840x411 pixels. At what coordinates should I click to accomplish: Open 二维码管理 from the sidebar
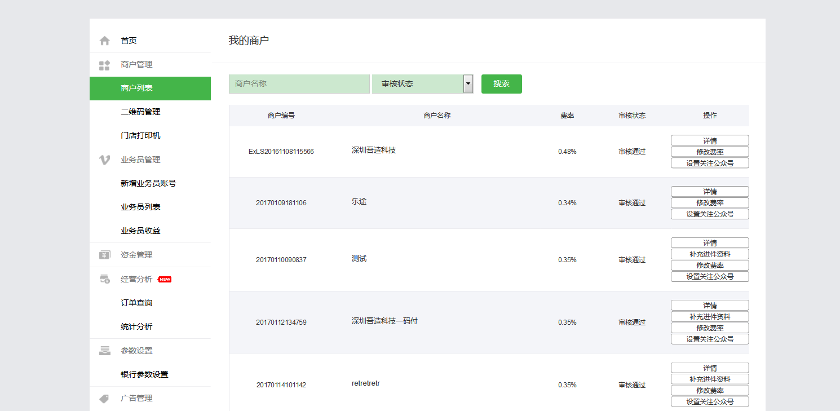(x=140, y=112)
